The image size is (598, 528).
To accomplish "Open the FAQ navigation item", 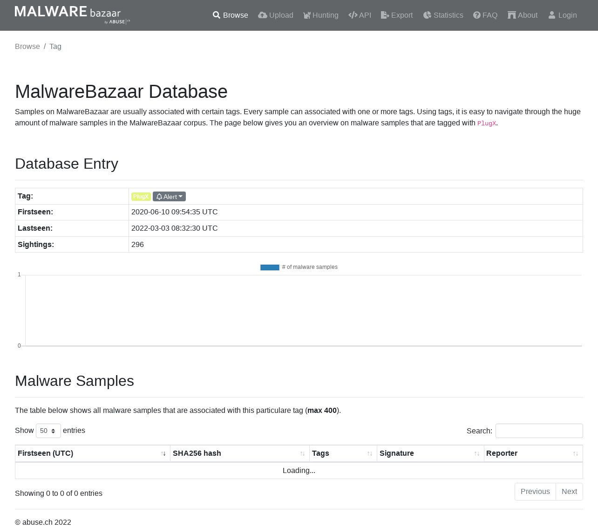I will [485, 15].
